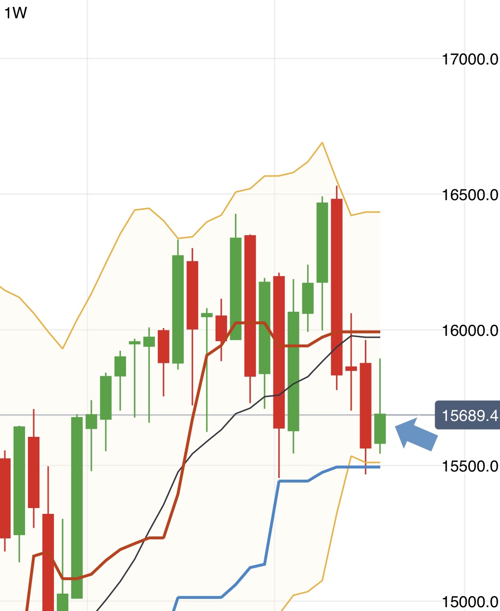Click the tall green candle rising from 15000
This screenshot has height=611, width=500.
[77, 508]
